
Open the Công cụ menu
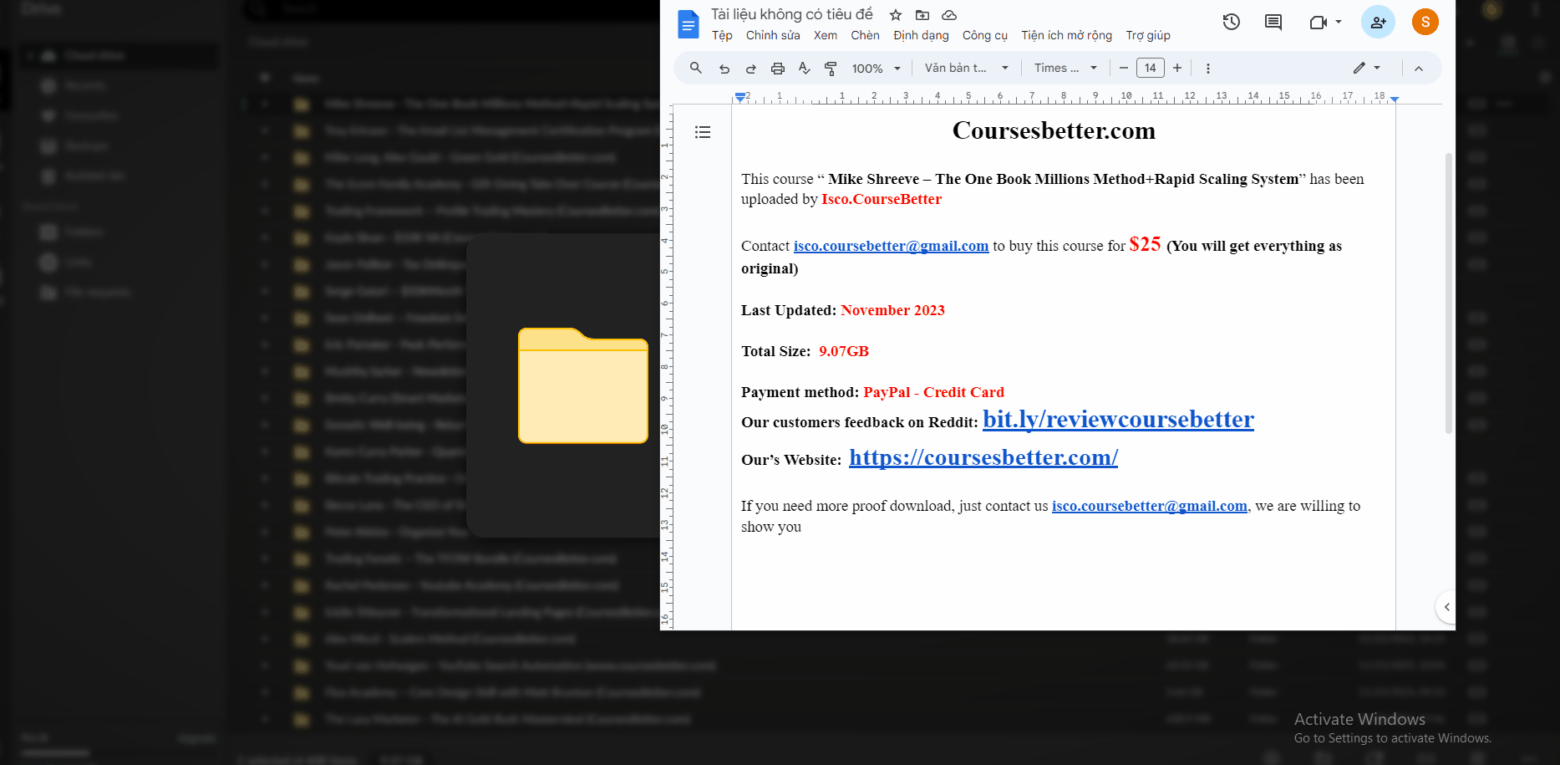point(985,35)
